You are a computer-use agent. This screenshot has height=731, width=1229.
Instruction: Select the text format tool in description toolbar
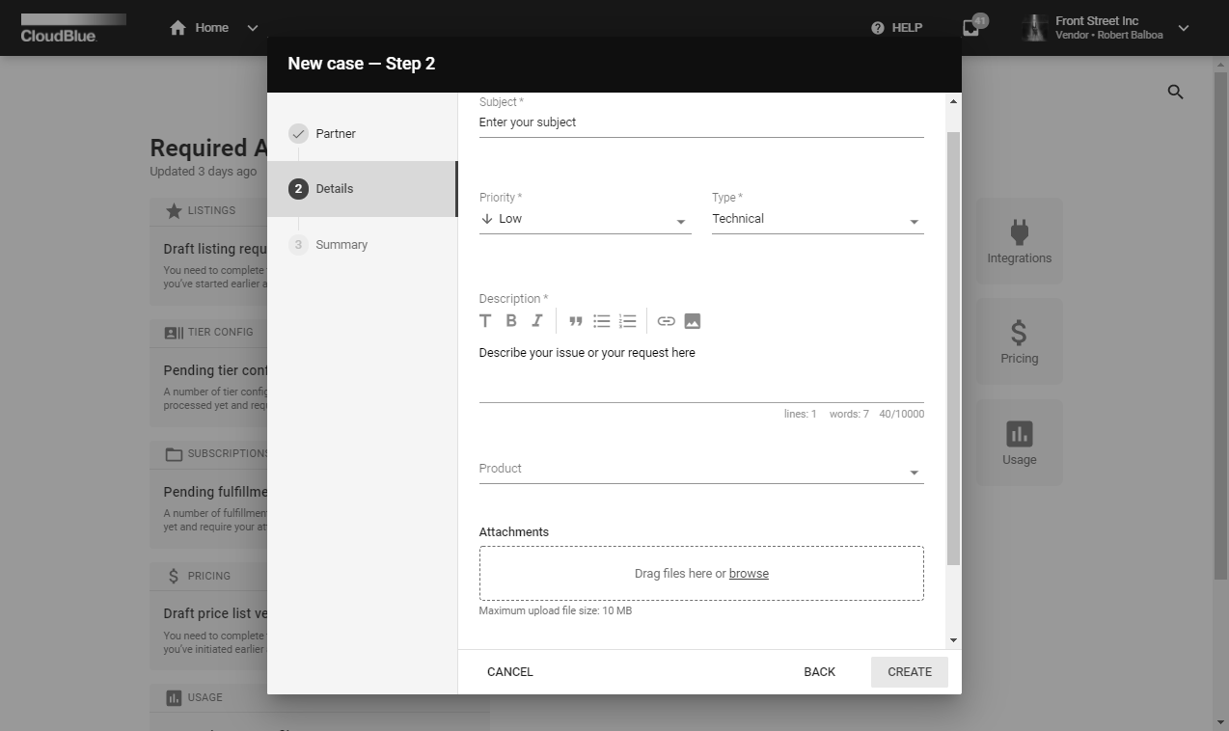tap(485, 320)
